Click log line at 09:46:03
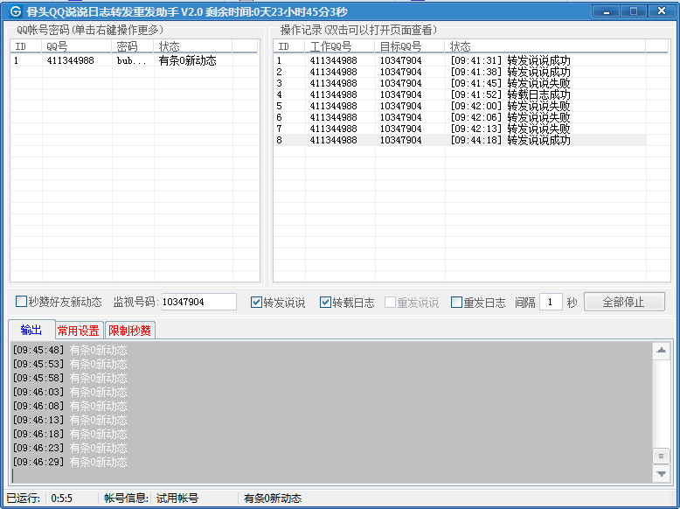 (70, 392)
